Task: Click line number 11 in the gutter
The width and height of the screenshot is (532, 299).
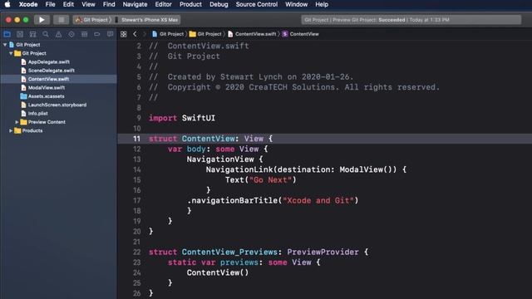Action: point(136,139)
